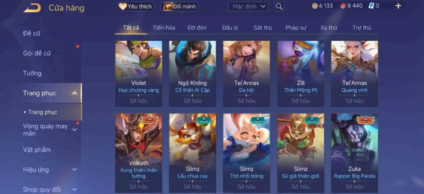Screen dimensions: 424x194
Task: Open the Tướng sidebar menu
Action: pos(32,73)
